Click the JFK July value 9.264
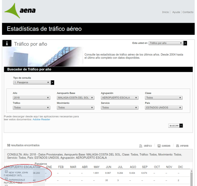The height and width of the screenshot is (186, 197). point(120,173)
